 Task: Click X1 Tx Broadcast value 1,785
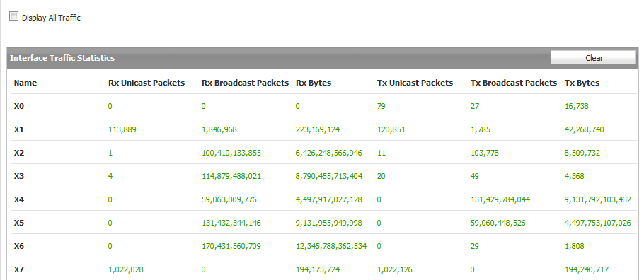(480, 129)
